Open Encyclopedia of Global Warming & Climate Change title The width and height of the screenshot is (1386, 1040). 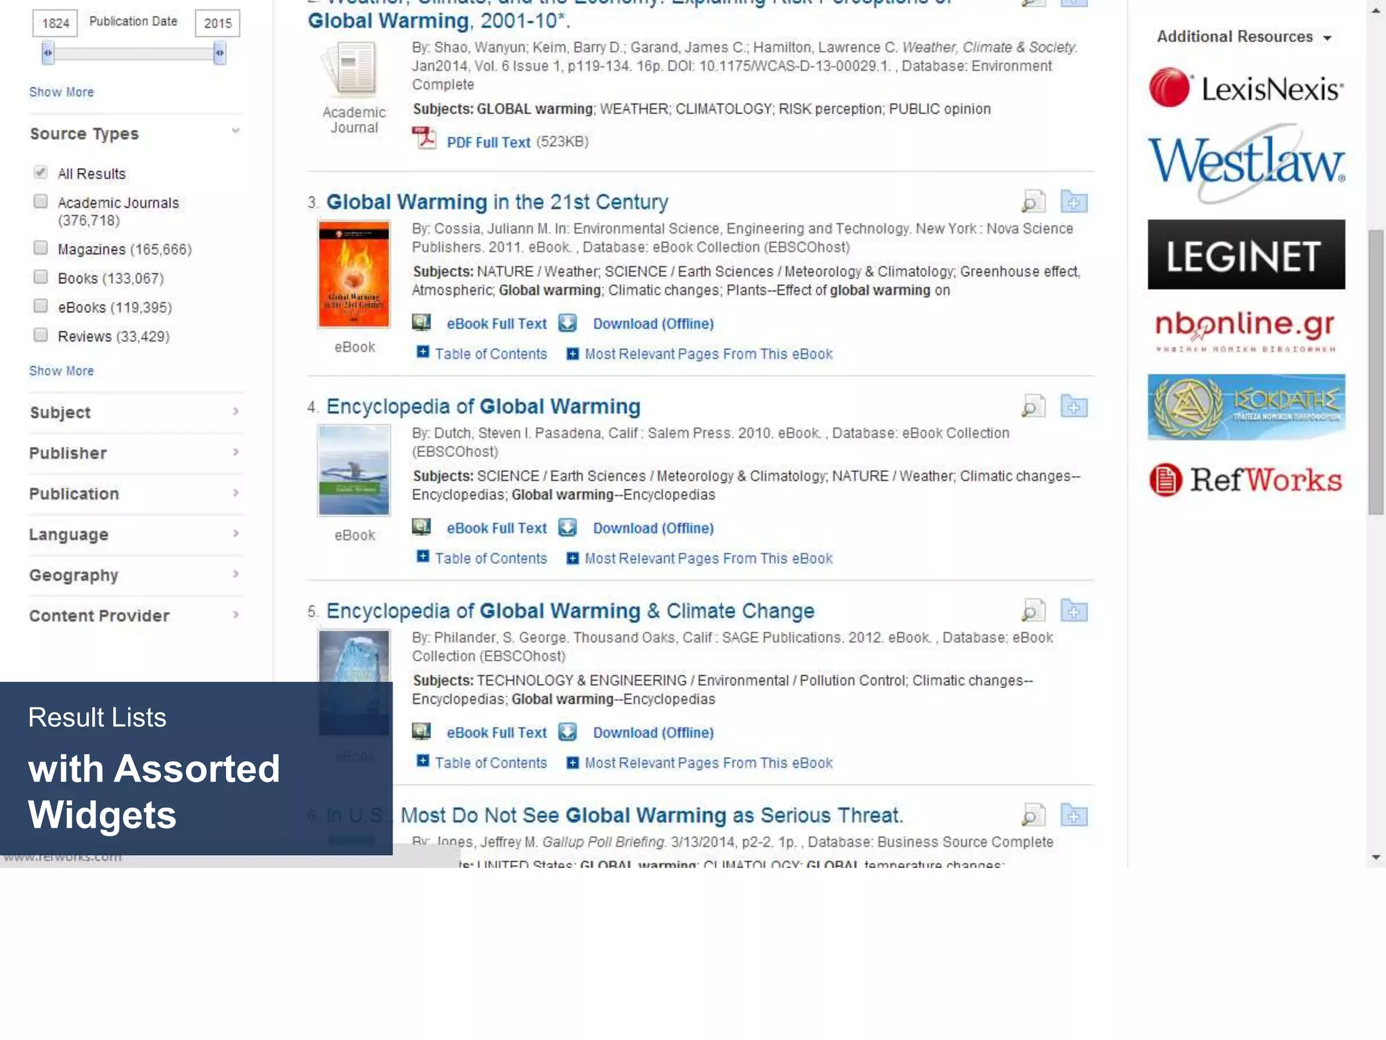pyautogui.click(x=571, y=611)
